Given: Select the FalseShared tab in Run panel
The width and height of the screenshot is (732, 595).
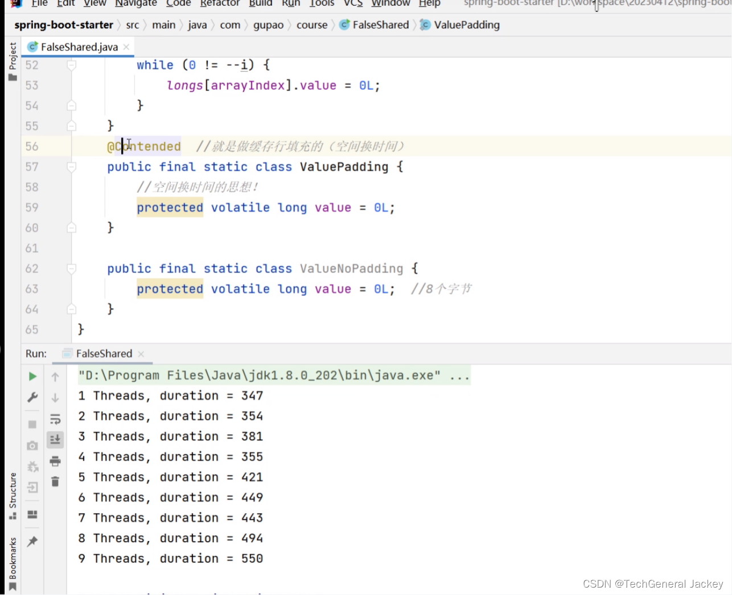Looking at the screenshot, I should [x=104, y=354].
